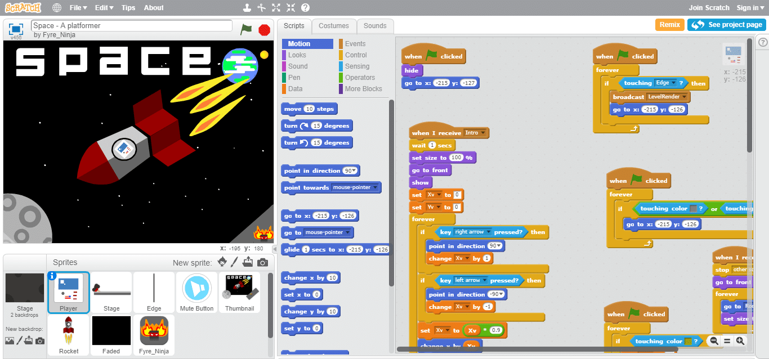
Task: Select Sensing block category
Action: click(357, 66)
